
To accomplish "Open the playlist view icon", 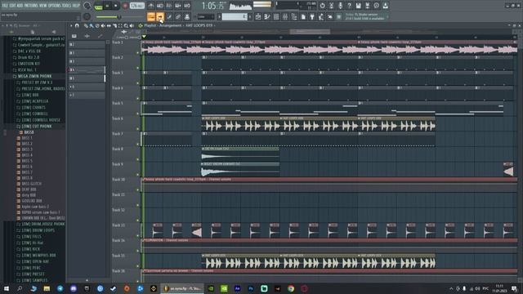I will pos(258,16).
